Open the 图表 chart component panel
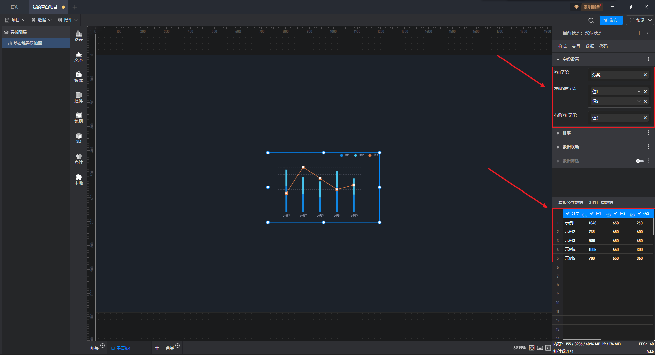The height and width of the screenshot is (355, 655). point(78,36)
